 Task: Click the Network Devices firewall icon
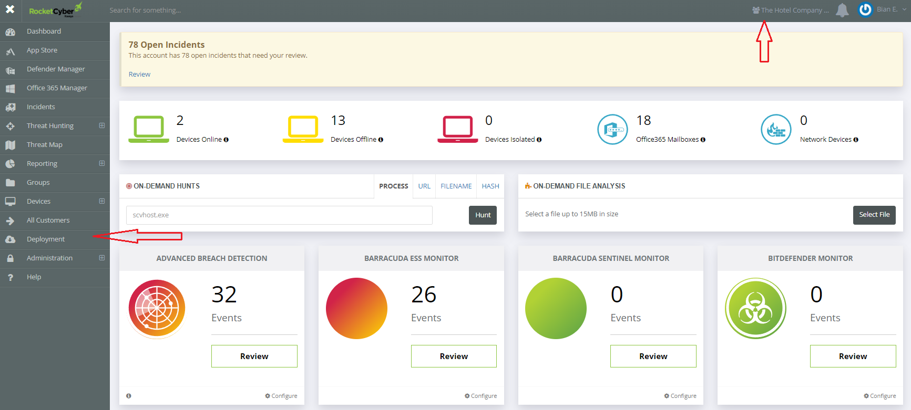pyautogui.click(x=775, y=129)
